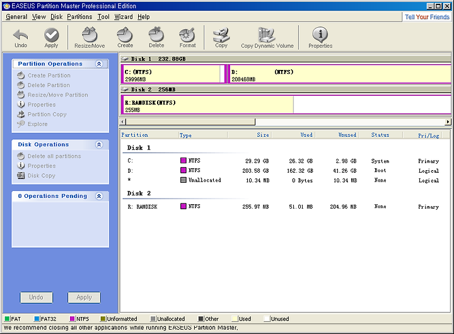
Task: Click the Unformatted olive legend swatch
Action: pos(103,319)
